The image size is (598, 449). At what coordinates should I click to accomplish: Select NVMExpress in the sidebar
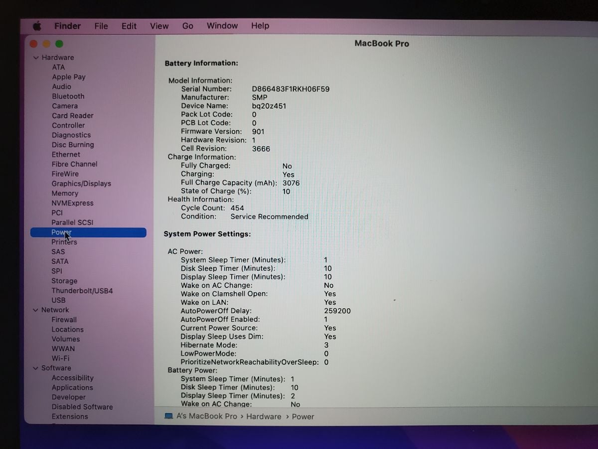tap(72, 203)
